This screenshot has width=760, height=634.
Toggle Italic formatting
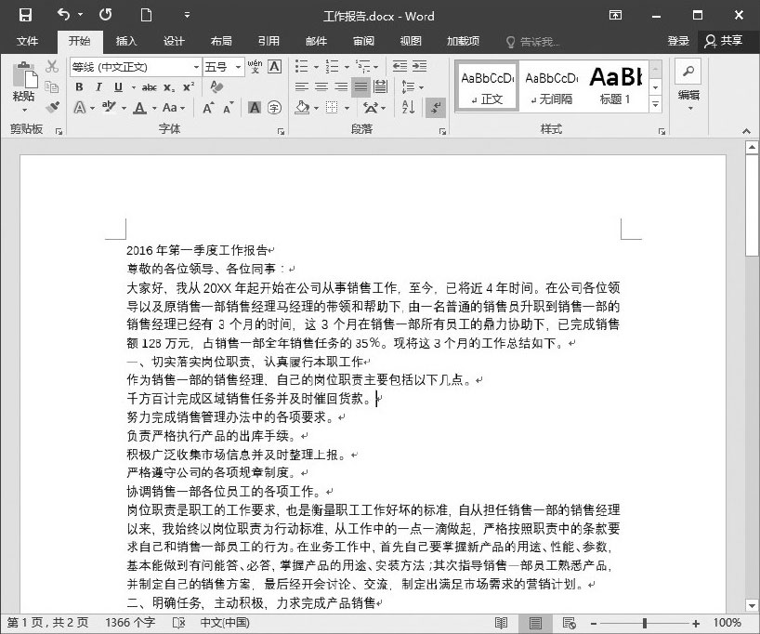[x=98, y=86]
